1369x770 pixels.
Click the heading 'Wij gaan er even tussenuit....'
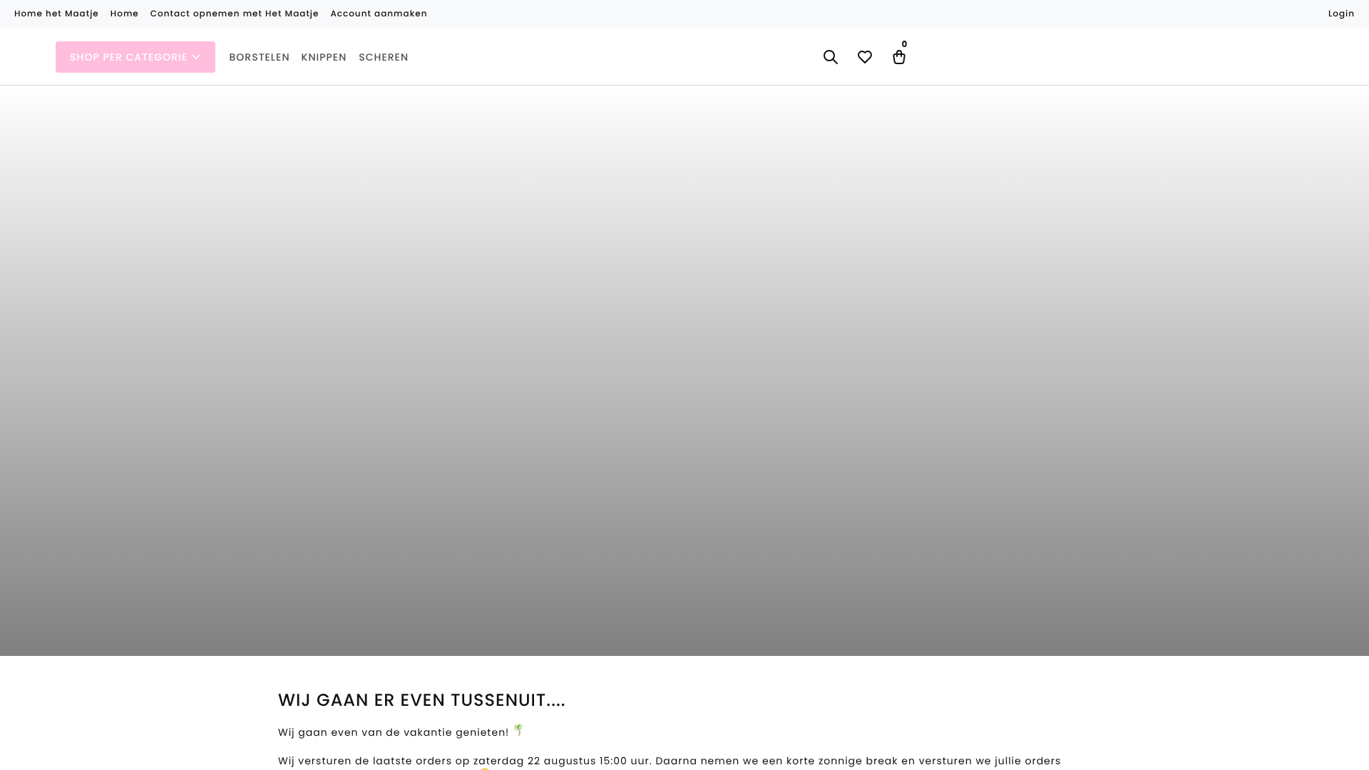(421, 700)
